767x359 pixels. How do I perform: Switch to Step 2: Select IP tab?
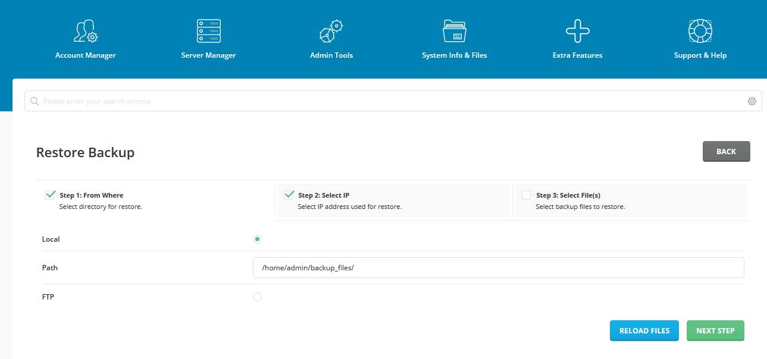tap(393, 200)
